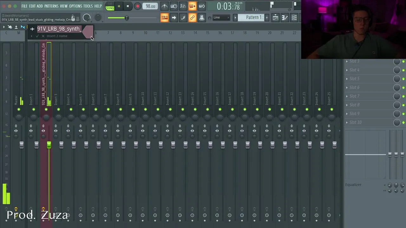The image size is (406, 228).
Task: Toggle the blend recording overdub icon
Action: [193, 6]
